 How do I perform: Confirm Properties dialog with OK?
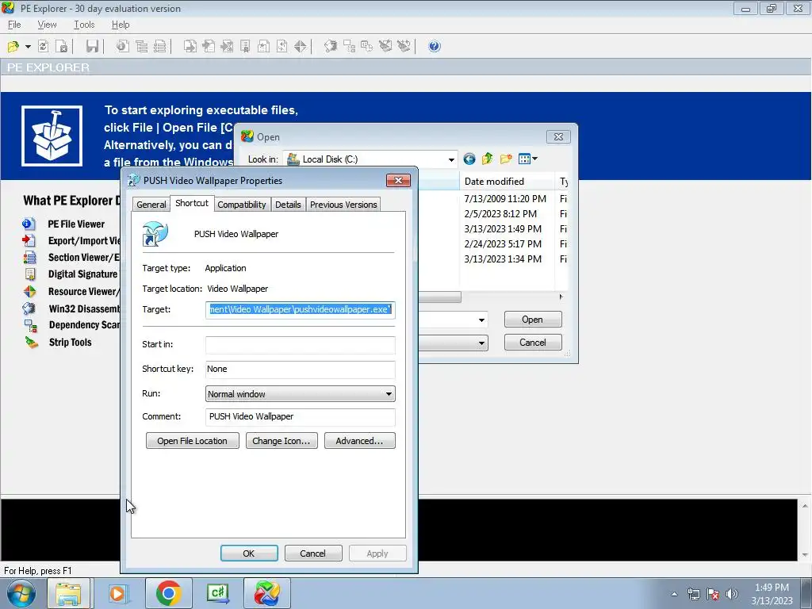[x=249, y=553]
